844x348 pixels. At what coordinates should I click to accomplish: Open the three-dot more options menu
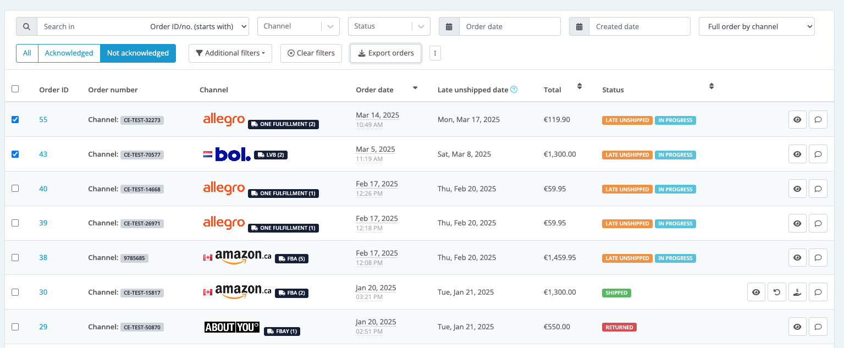click(435, 53)
